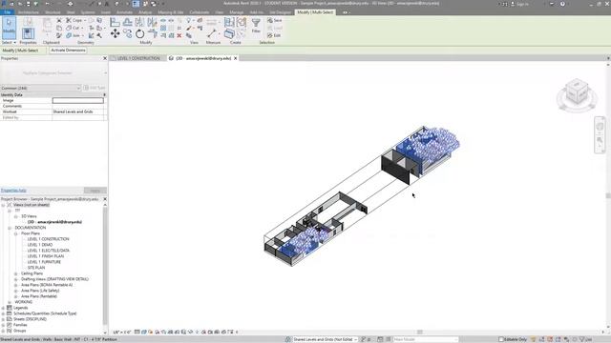Open LEVEL 1 DEMO floor plan
611x343 pixels.
40,245
